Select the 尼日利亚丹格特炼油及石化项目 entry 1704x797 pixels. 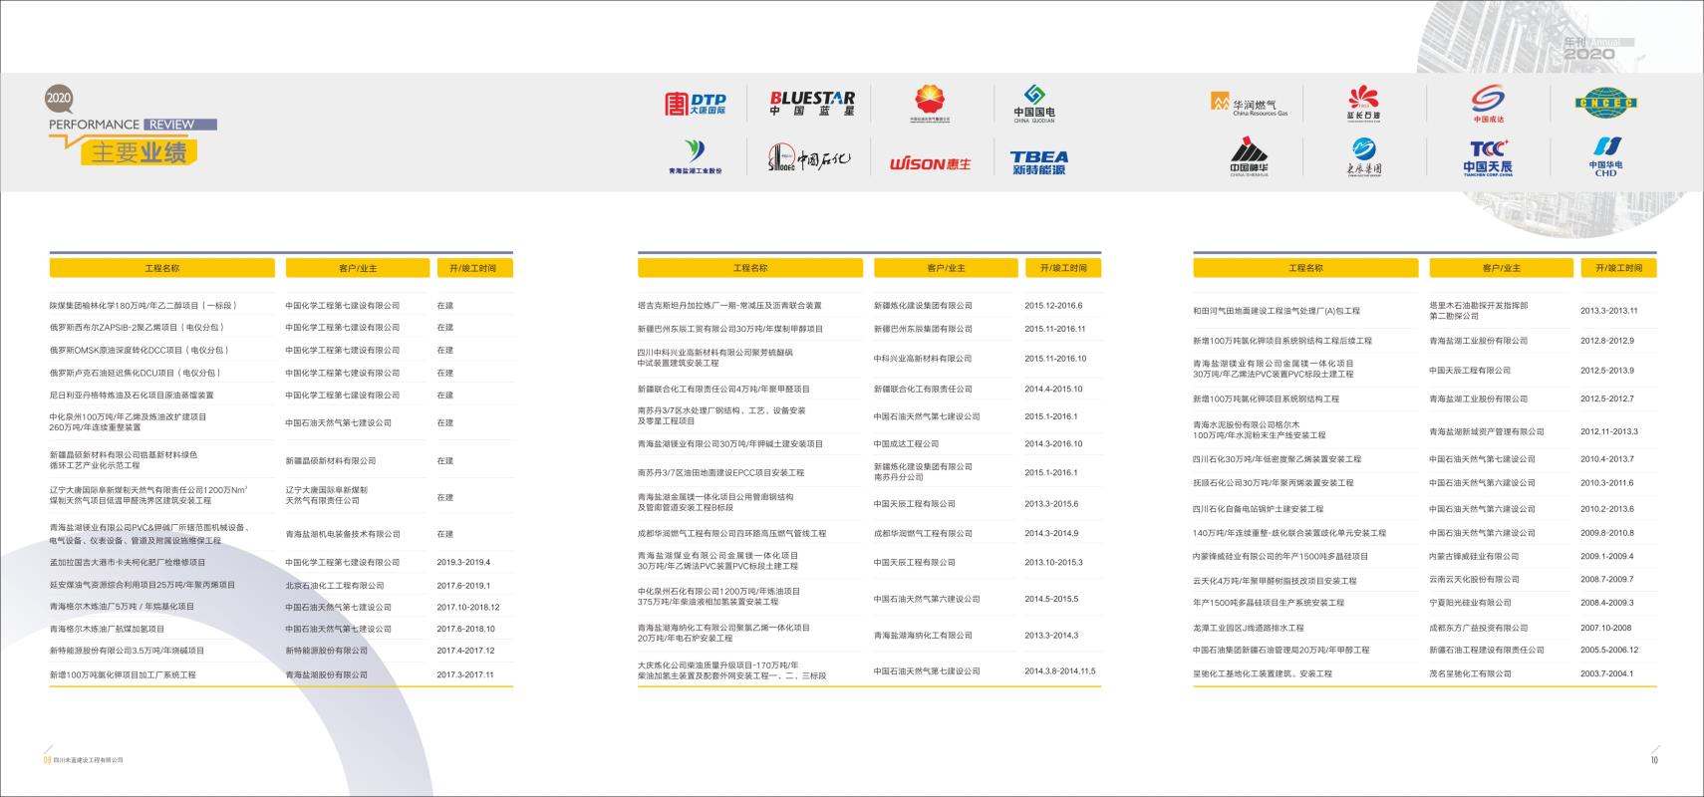[x=132, y=396]
